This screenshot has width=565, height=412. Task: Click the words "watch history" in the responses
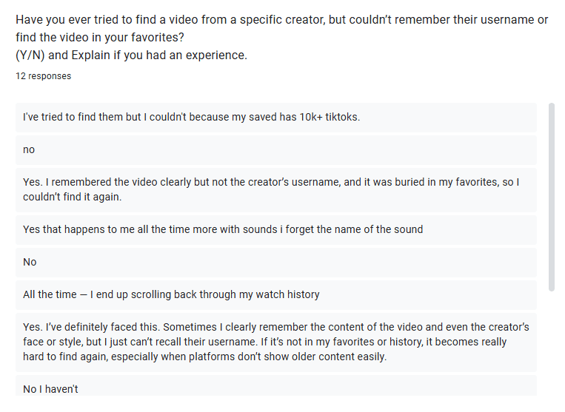point(287,294)
